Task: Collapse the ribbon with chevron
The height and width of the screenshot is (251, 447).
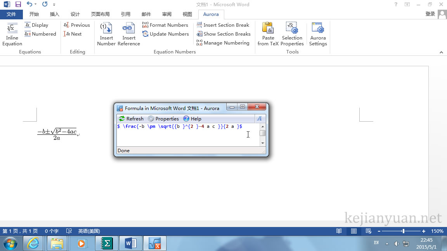Action: coord(441,52)
